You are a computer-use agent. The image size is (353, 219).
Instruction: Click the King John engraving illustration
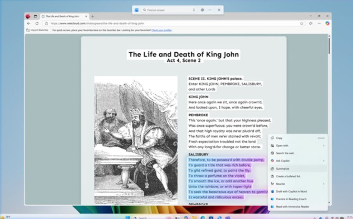tap(136, 140)
